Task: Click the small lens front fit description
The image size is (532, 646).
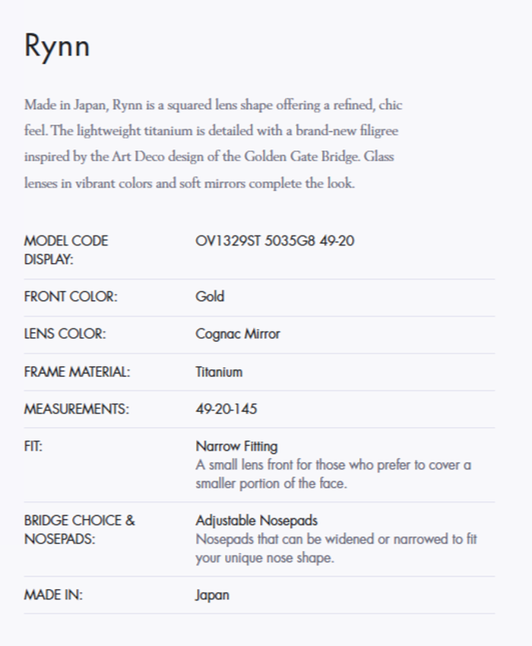Action: coord(333,473)
